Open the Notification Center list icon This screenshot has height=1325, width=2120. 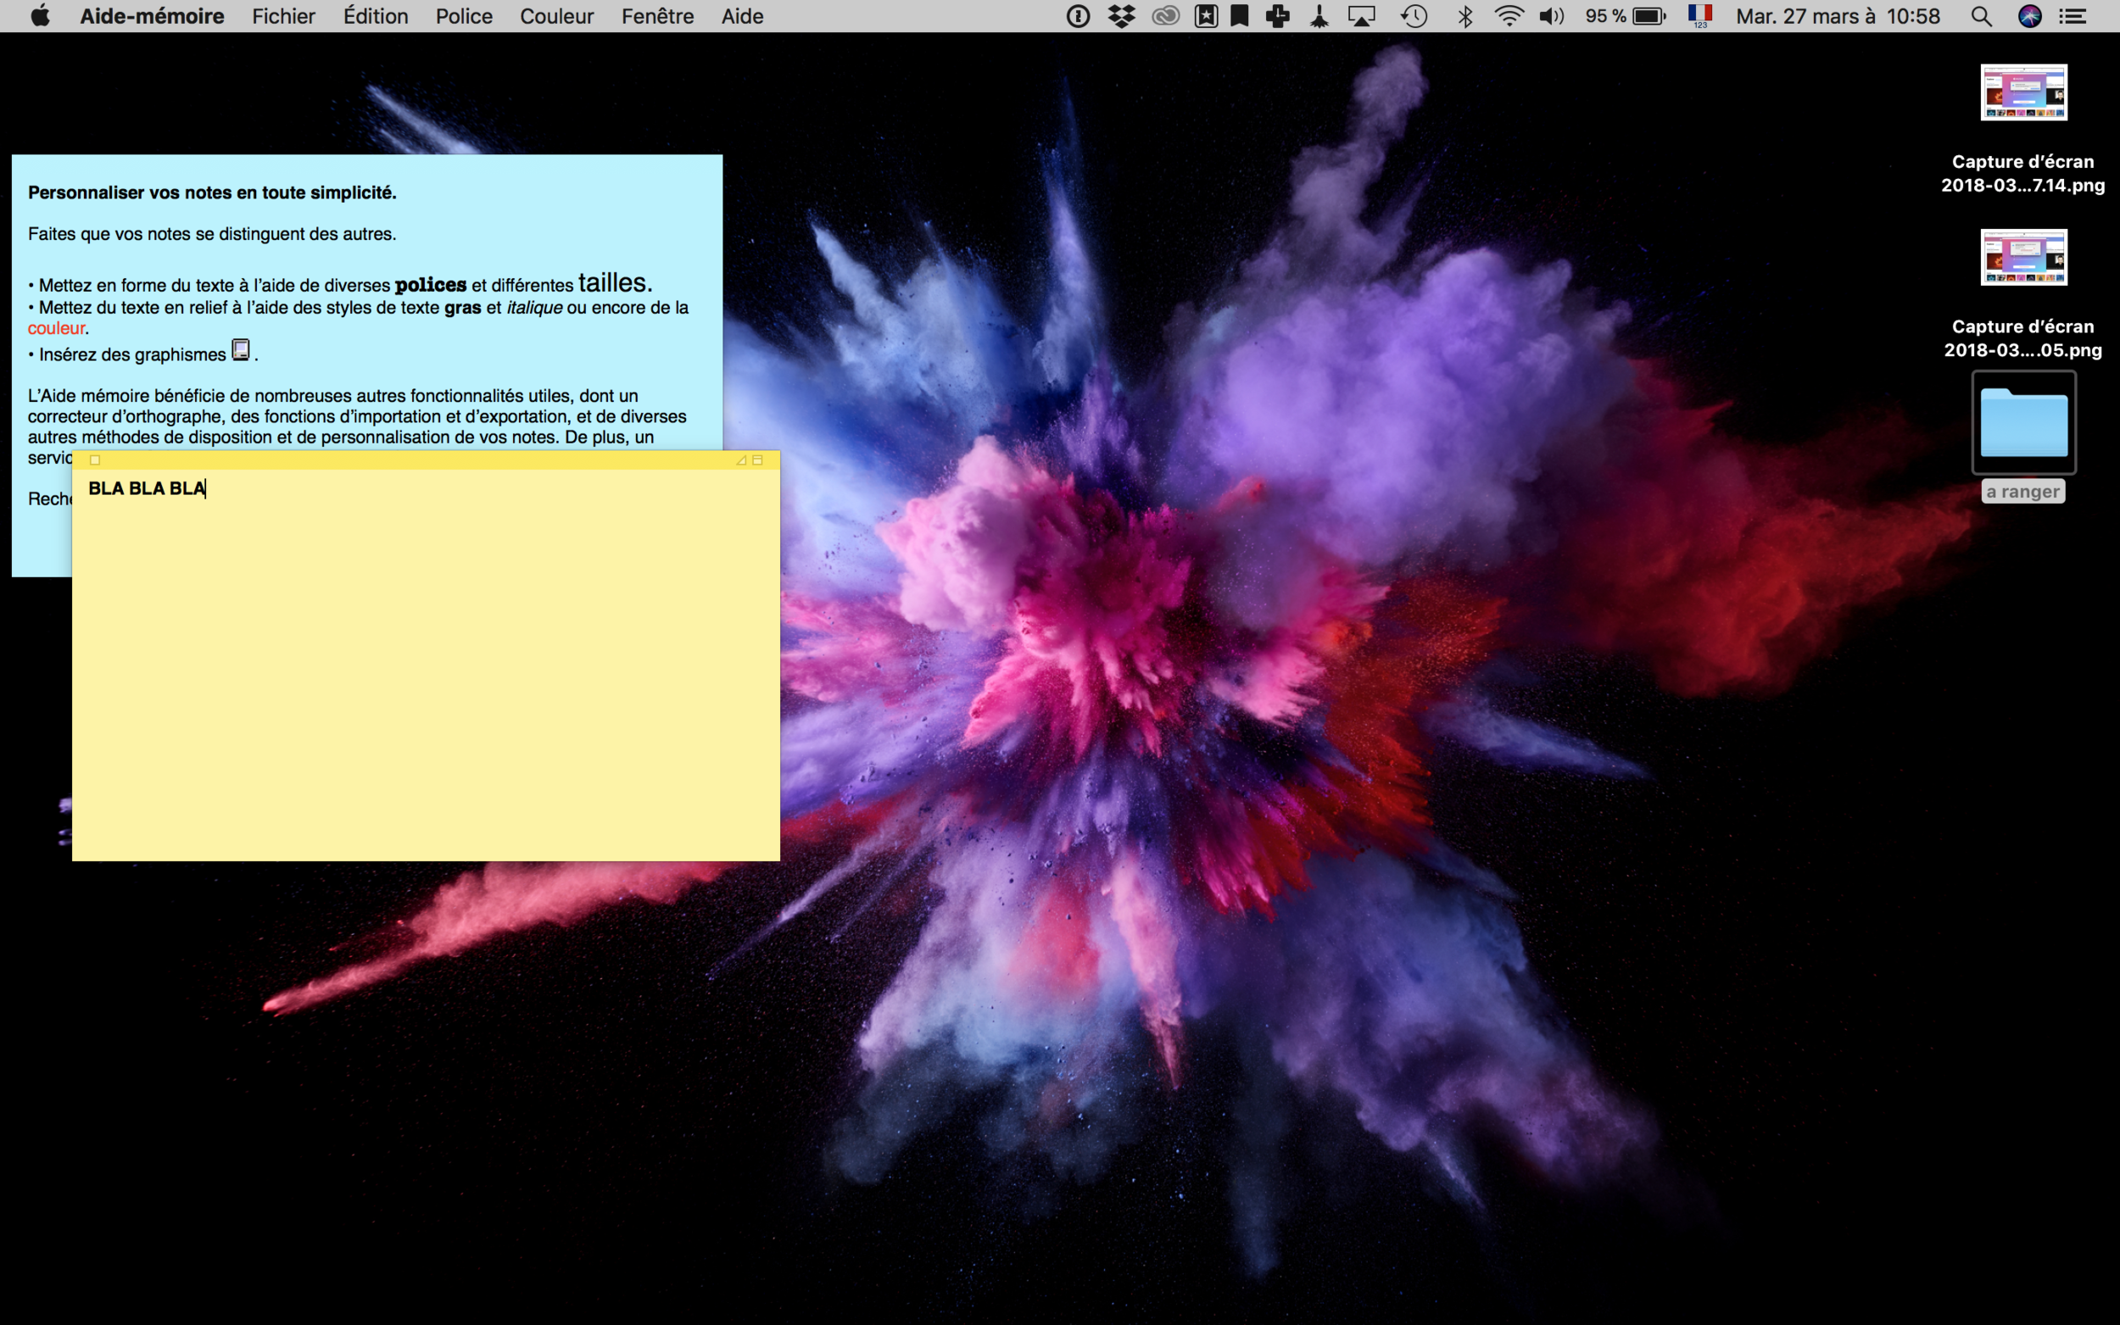(2073, 16)
